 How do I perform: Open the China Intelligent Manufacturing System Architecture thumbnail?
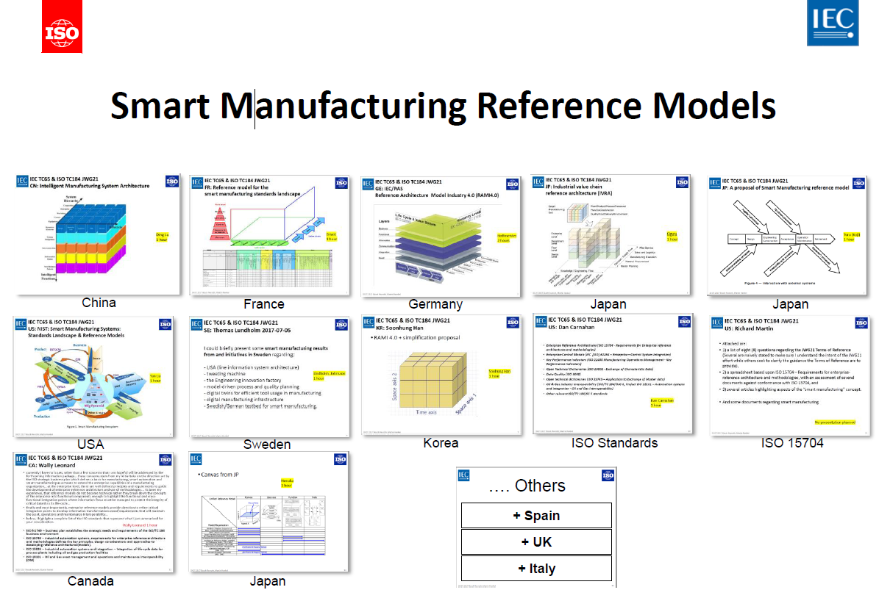[x=96, y=234]
